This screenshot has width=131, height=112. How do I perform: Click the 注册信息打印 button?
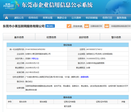(94, 26)
